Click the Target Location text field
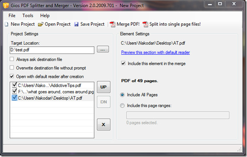 pyautogui.click(x=52, y=50)
